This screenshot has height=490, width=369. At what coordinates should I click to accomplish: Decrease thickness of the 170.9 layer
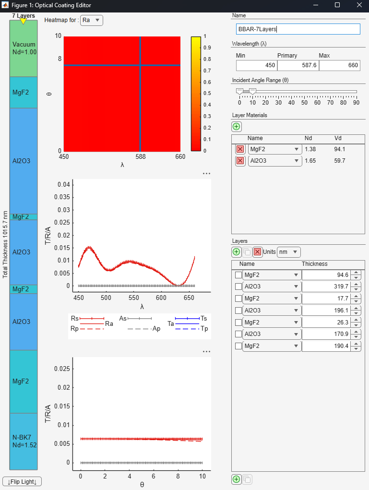click(x=356, y=336)
